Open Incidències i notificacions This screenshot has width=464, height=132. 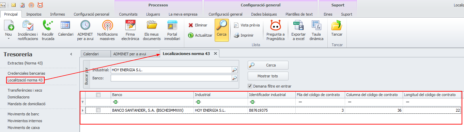pyautogui.click(x=28, y=31)
